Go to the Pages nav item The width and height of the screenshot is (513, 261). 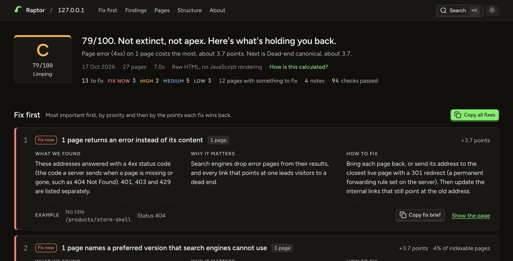point(162,10)
